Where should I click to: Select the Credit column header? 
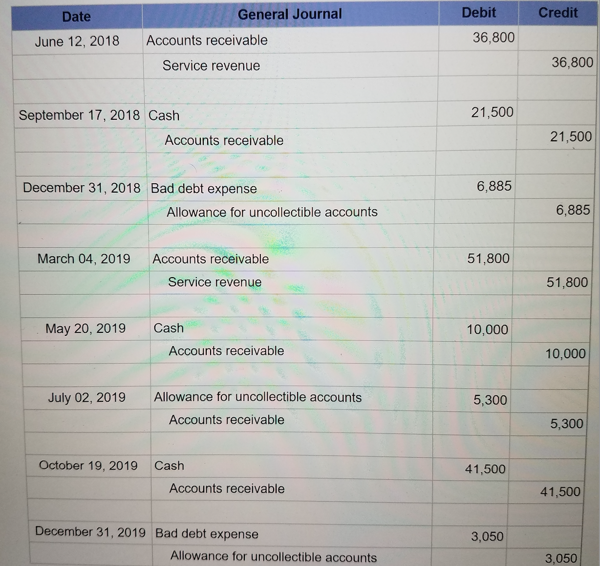(x=558, y=13)
